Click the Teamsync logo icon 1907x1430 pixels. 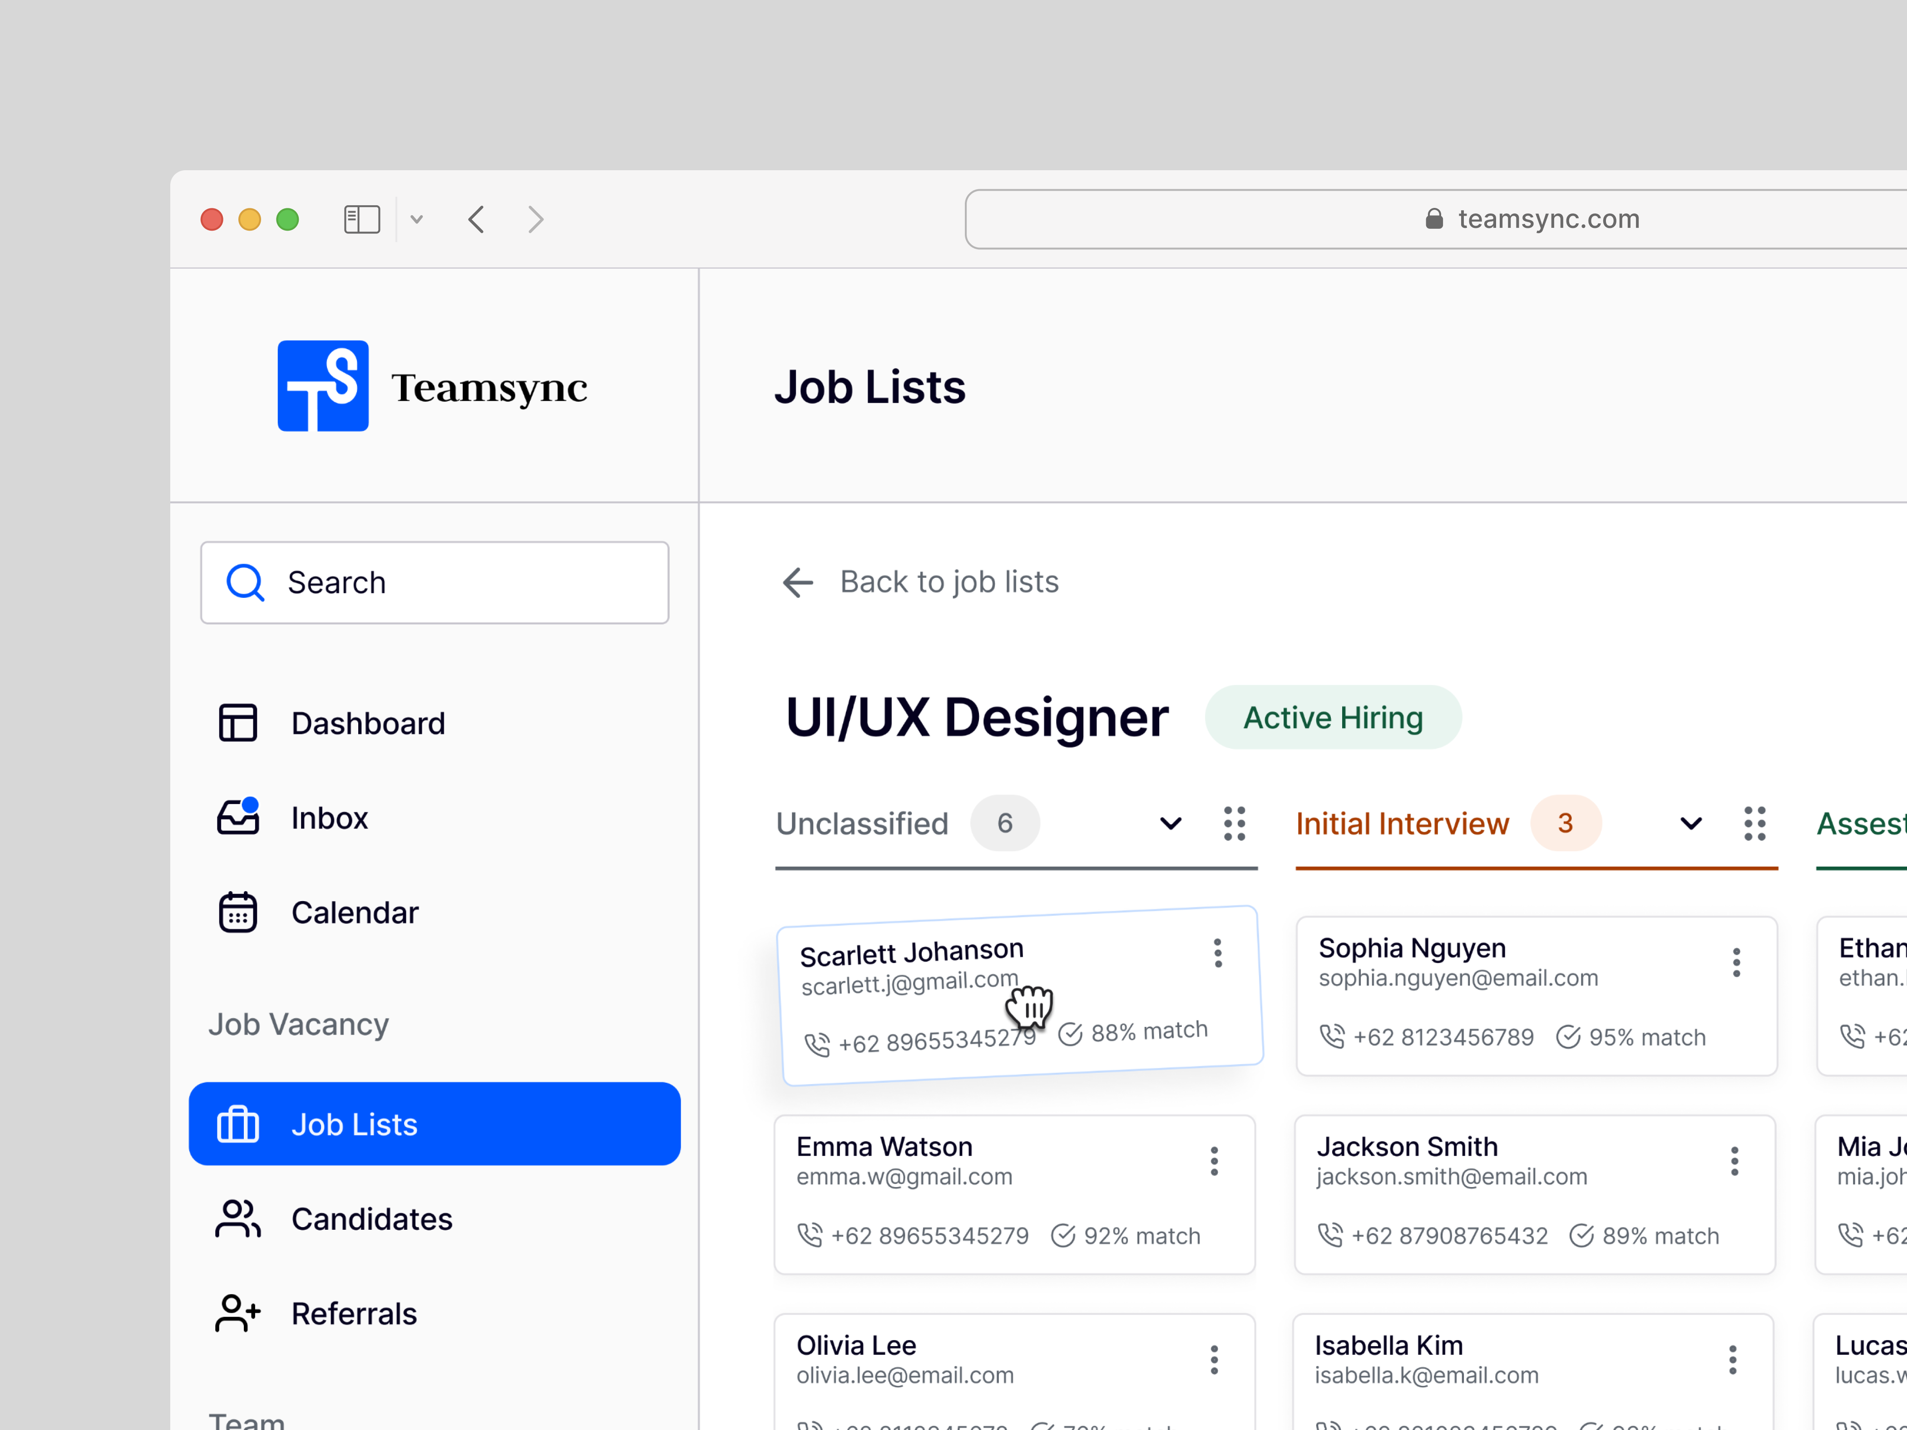pos(322,385)
